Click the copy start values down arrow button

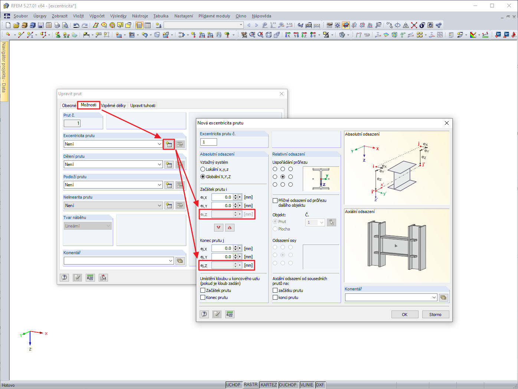(x=219, y=227)
